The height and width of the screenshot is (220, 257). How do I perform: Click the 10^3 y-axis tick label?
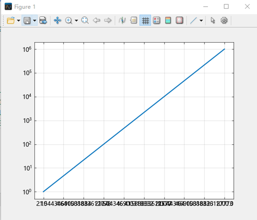tap(27, 121)
